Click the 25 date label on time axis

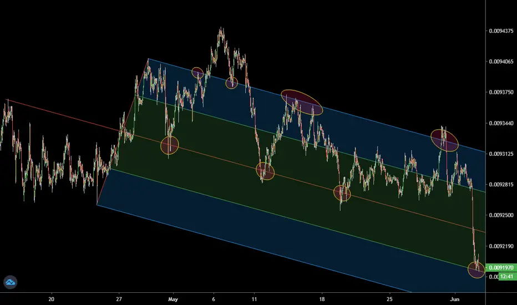point(390,299)
